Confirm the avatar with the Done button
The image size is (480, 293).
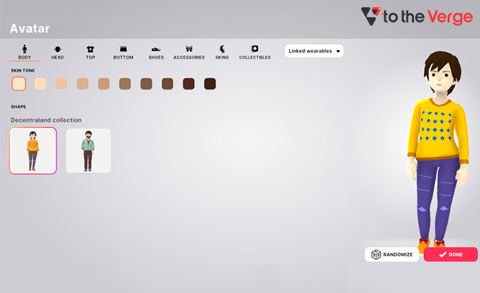tap(450, 254)
